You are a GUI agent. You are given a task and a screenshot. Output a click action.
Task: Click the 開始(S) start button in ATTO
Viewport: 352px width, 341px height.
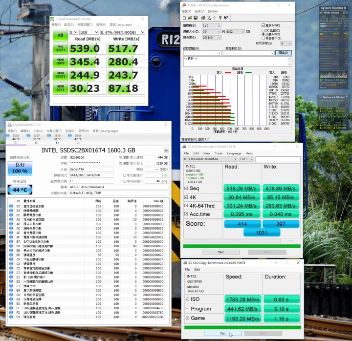[283, 53]
